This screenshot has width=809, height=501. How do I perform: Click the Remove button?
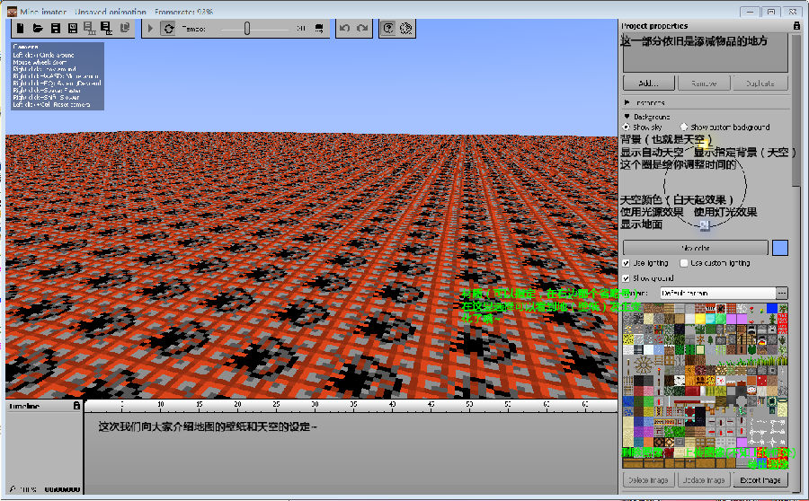(x=704, y=83)
